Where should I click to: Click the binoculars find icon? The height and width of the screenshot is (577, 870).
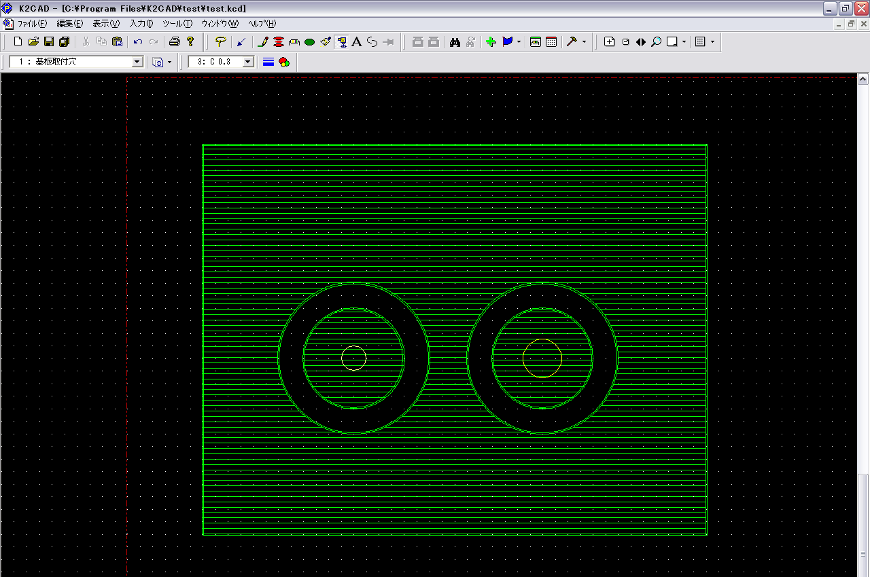click(455, 42)
